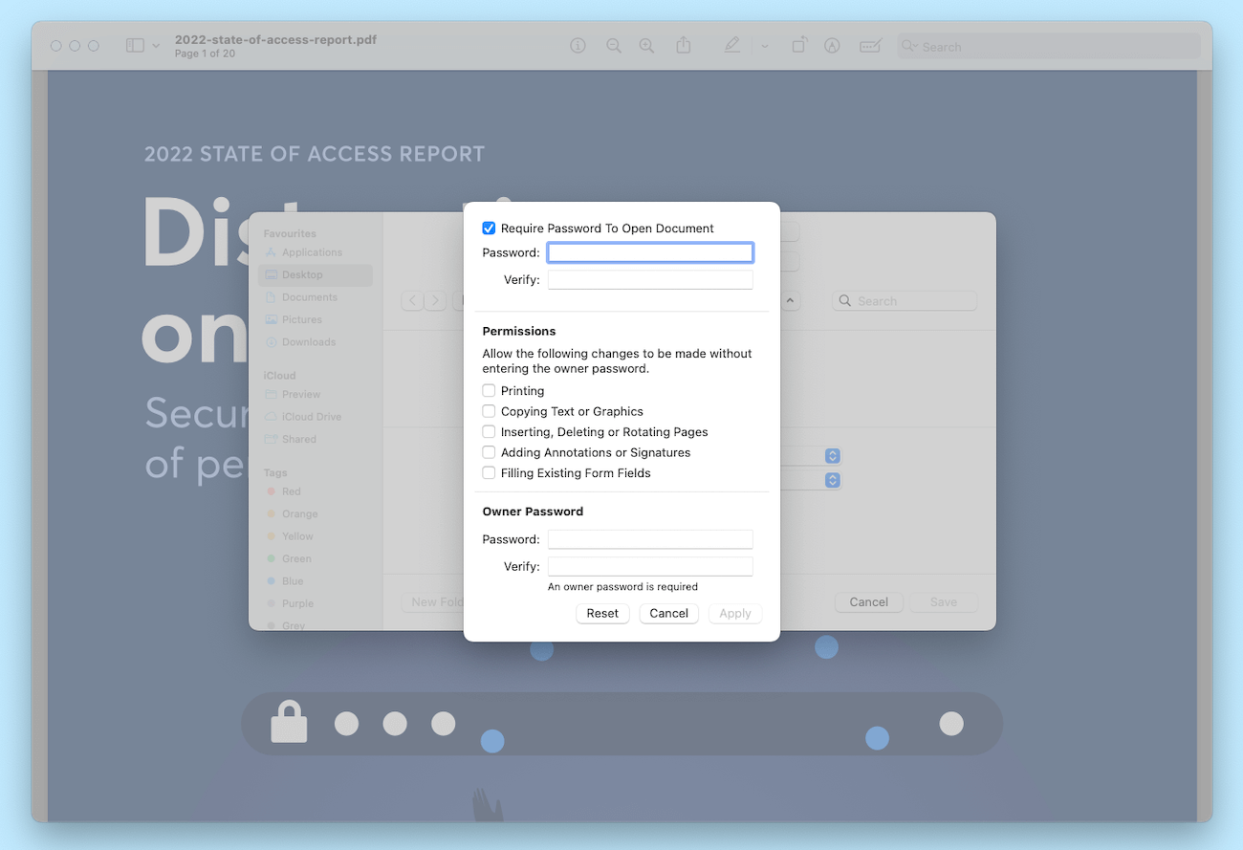Enable the Printing permission
1243x850 pixels.
tap(489, 390)
